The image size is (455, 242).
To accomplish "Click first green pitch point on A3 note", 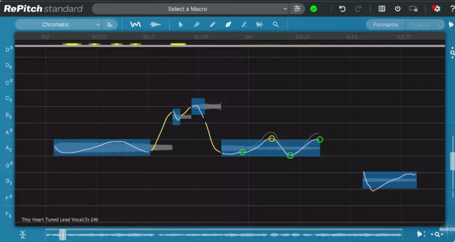I will click(x=242, y=152).
